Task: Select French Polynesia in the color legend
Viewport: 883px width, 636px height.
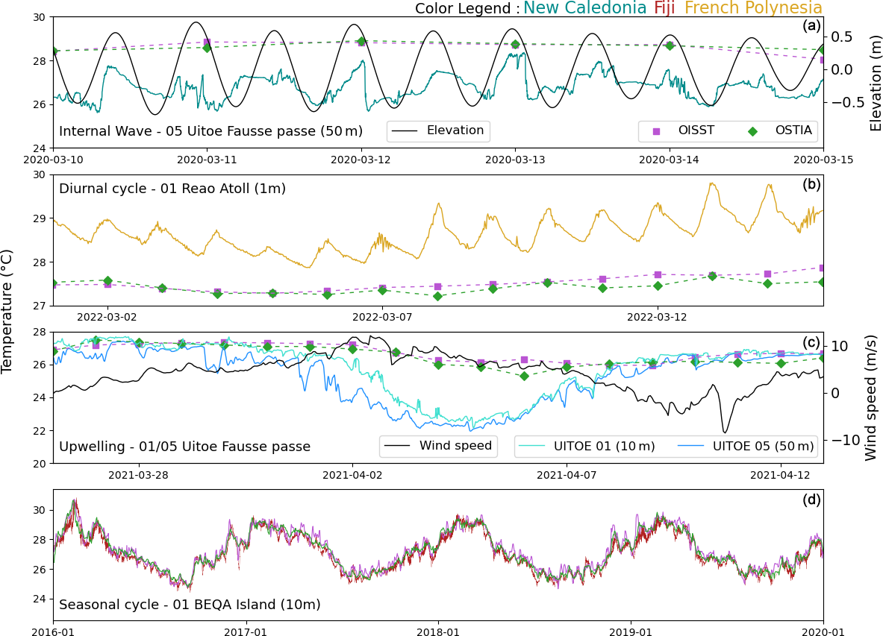Action: click(x=753, y=8)
